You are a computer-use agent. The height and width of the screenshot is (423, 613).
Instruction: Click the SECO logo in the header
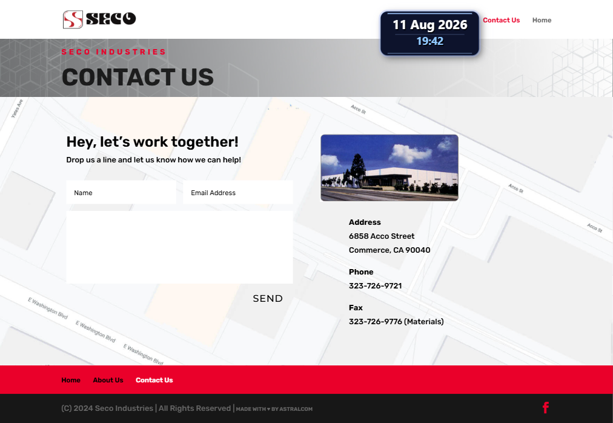99,19
